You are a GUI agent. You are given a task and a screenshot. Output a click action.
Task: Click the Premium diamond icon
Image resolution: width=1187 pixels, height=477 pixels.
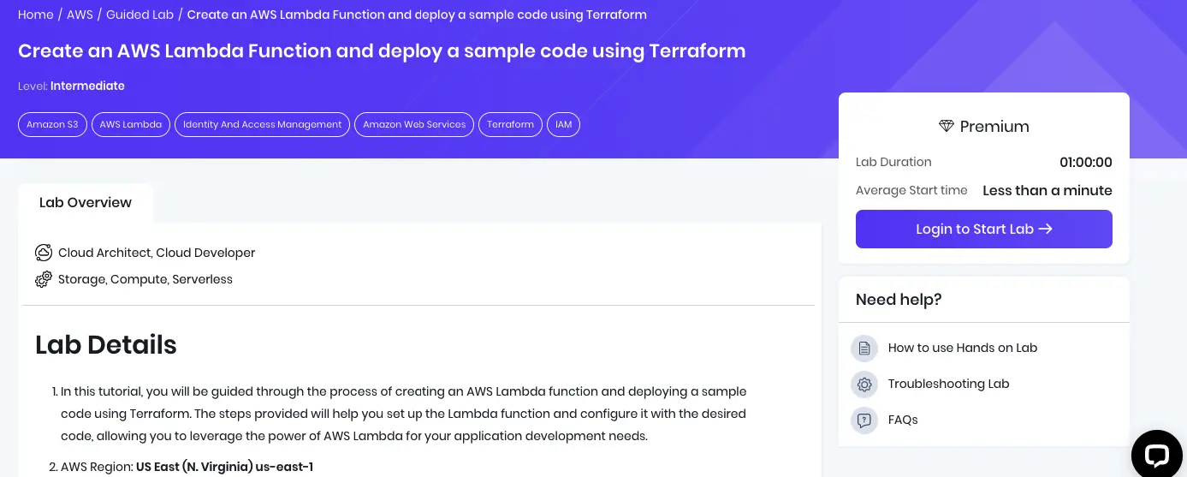pyautogui.click(x=947, y=126)
